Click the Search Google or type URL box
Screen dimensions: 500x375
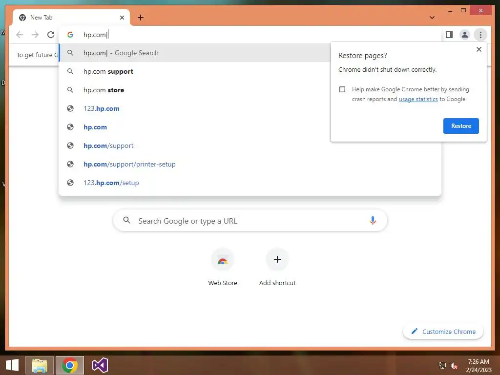tap(250, 220)
